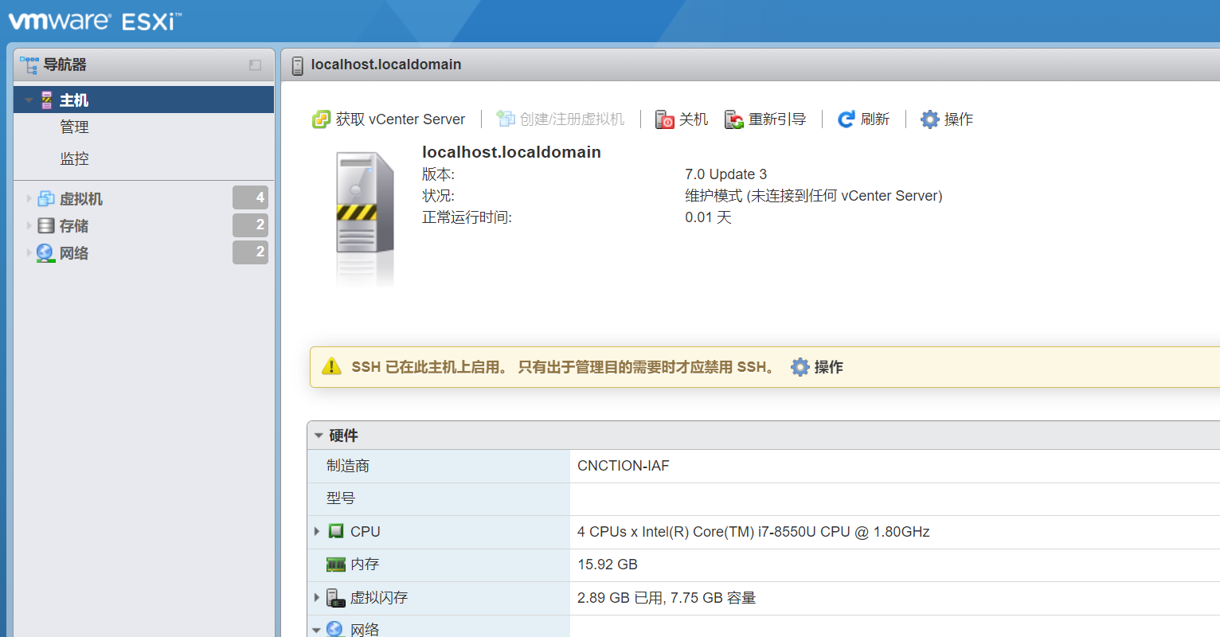
Task: Expand the Networking node in navigator
Action: click(x=29, y=253)
